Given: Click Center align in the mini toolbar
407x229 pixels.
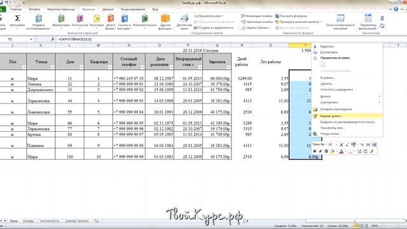Looking at the screenshot, I should tap(326, 151).
